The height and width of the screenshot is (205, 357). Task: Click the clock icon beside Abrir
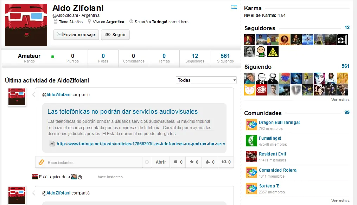[147, 162]
